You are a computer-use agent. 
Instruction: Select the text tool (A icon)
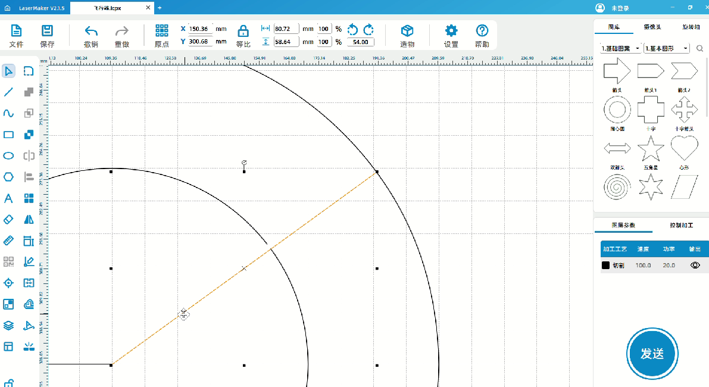coord(9,198)
